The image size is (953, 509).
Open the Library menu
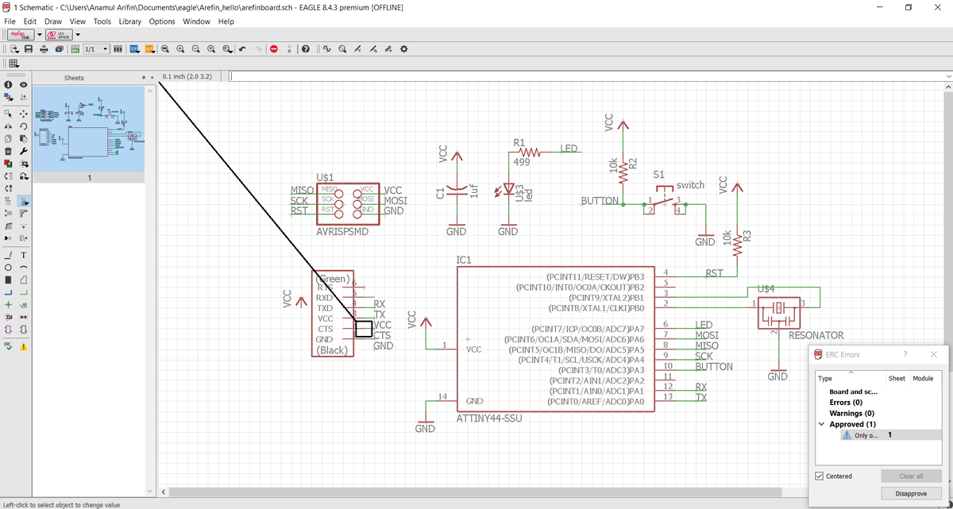coord(129,21)
